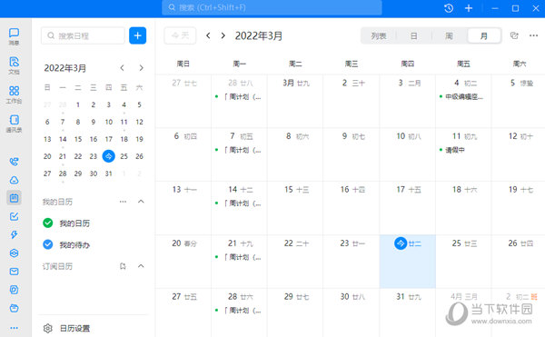This screenshot has width=545, height=337.
Task: Toggle 我的日历 green checkbox
Action: pyautogui.click(x=48, y=223)
